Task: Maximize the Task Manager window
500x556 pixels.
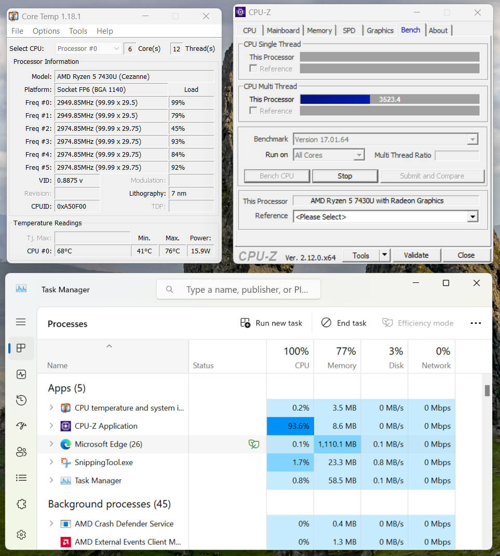Action: (x=446, y=282)
